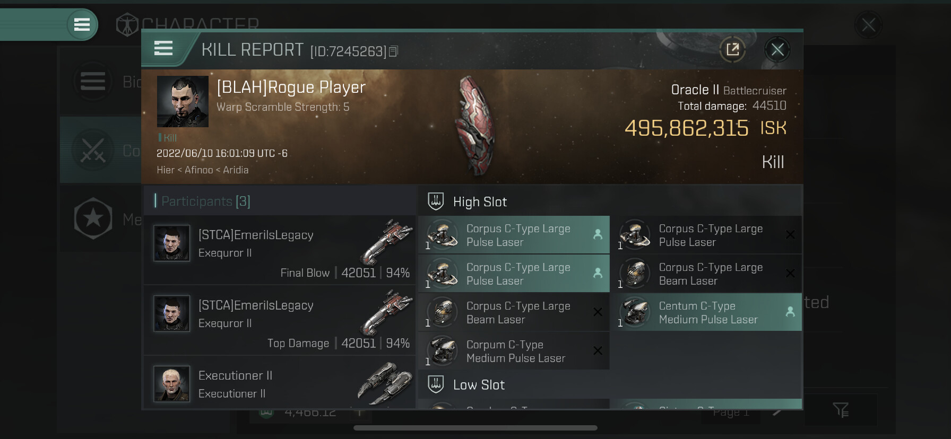951x439 pixels.
Task: Select first Corpus C-Type Large Pulse Laser
Action: (x=514, y=235)
